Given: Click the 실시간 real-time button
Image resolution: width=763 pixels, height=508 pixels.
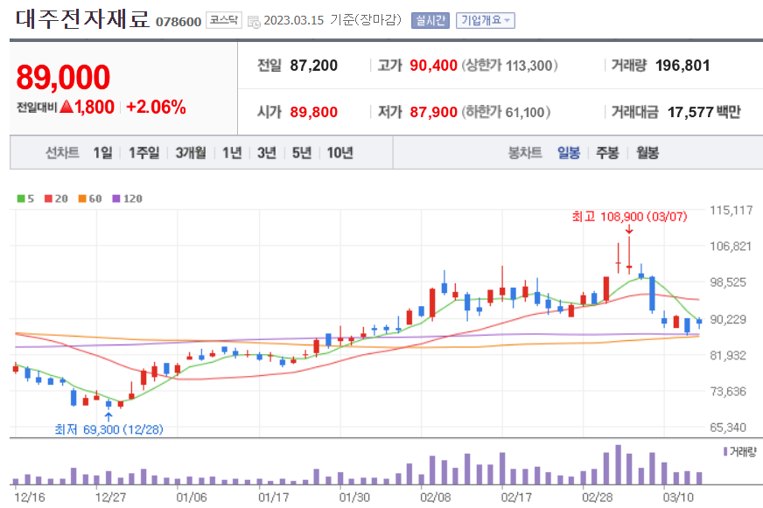Looking at the screenshot, I should click(x=430, y=20).
